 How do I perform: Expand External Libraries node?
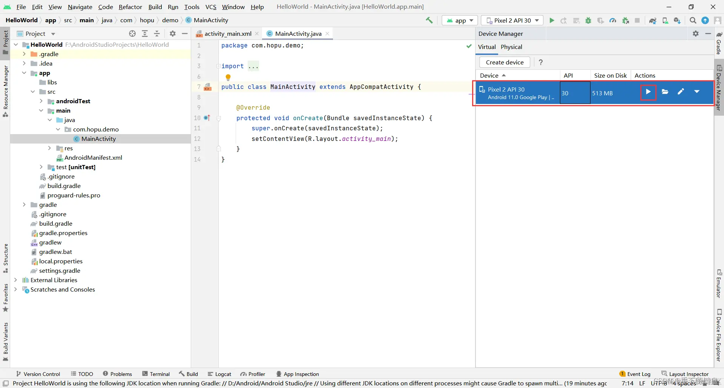(x=15, y=280)
